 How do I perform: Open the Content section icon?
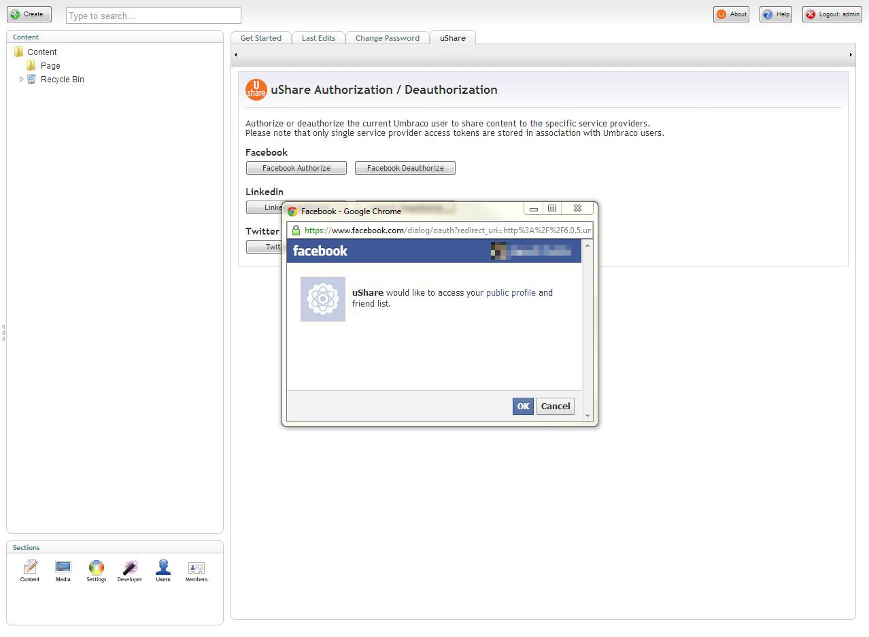click(30, 571)
